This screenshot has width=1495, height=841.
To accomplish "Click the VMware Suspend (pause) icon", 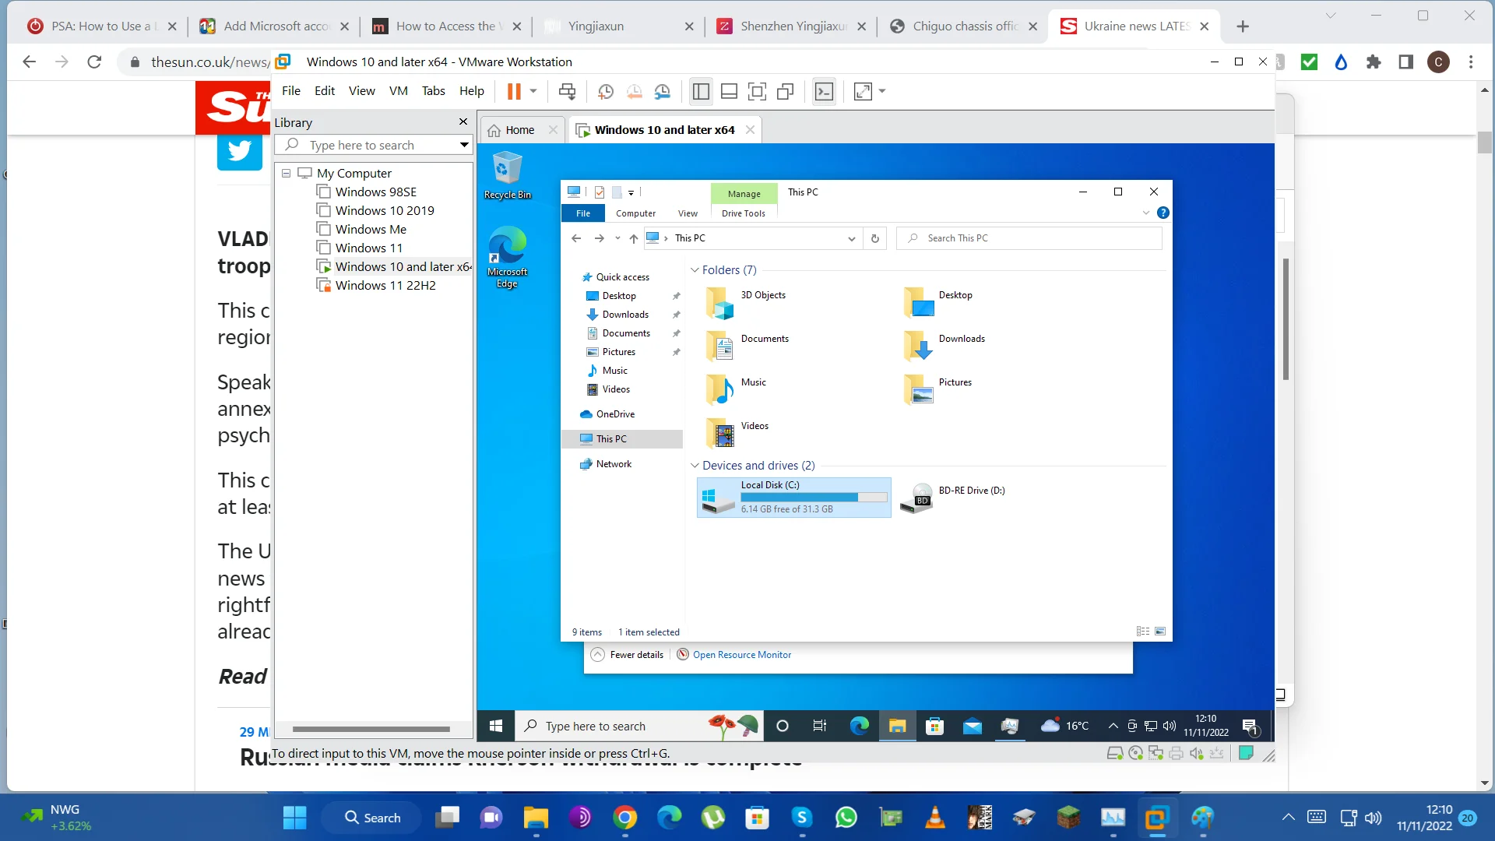I will tap(514, 91).
